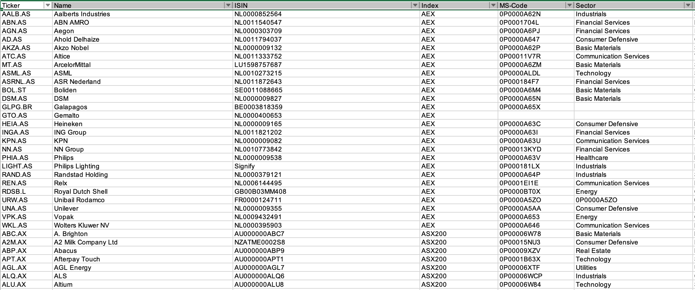
Task: Click the ASR Nederland name cell
Action: (x=143, y=82)
